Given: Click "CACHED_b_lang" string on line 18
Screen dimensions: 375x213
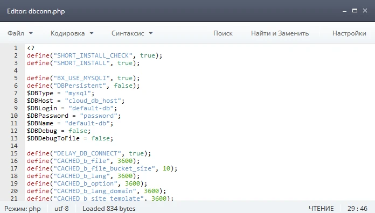Looking at the screenshot, I should [81, 176].
